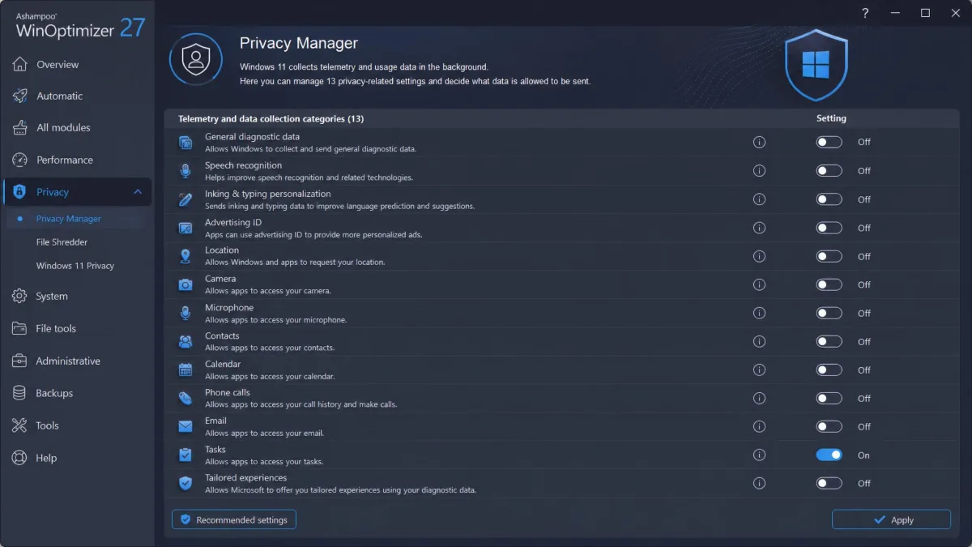Toggle Contacts access switch
The height and width of the screenshot is (547, 972).
tap(829, 341)
